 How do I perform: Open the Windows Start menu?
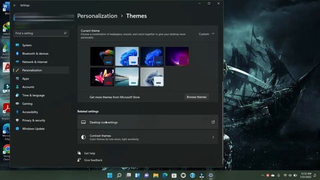pos(109,175)
